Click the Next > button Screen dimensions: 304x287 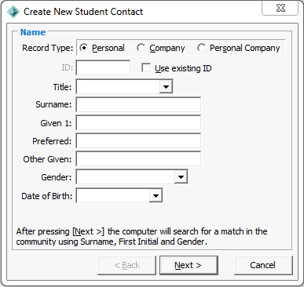(x=189, y=265)
